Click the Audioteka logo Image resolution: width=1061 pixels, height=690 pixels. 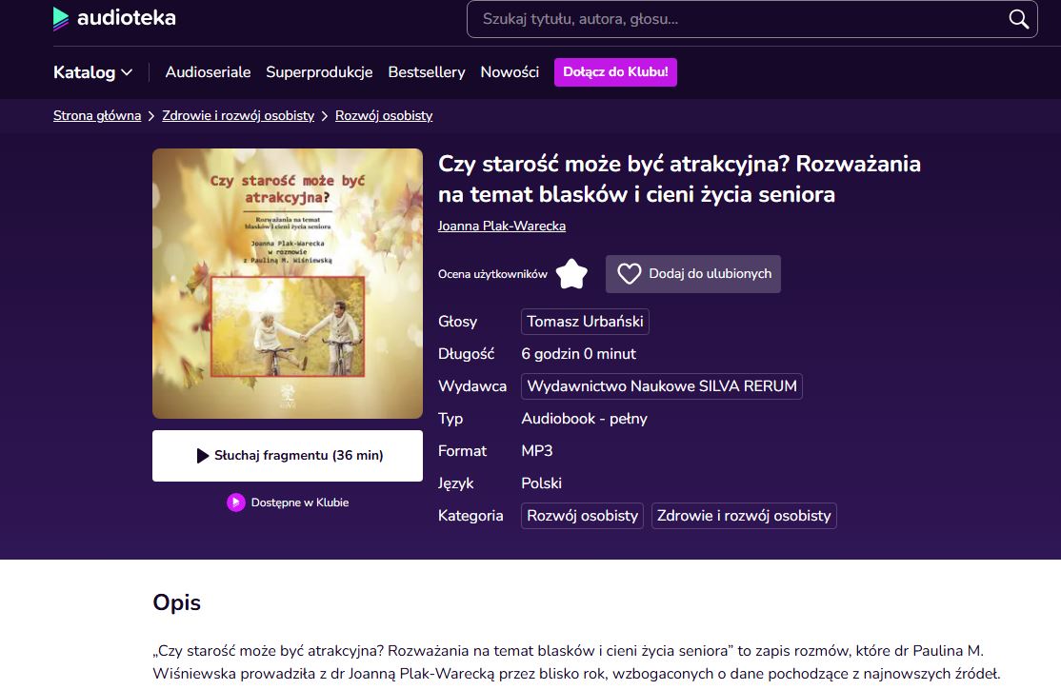114,18
